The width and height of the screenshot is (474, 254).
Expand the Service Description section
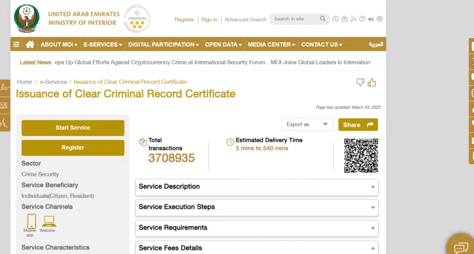pos(257,187)
